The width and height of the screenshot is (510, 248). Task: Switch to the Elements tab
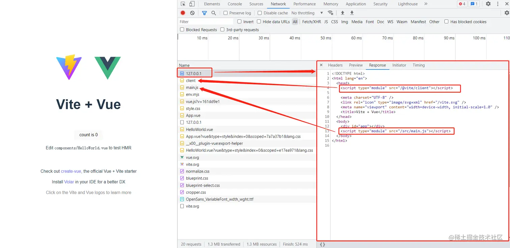pos(212,4)
